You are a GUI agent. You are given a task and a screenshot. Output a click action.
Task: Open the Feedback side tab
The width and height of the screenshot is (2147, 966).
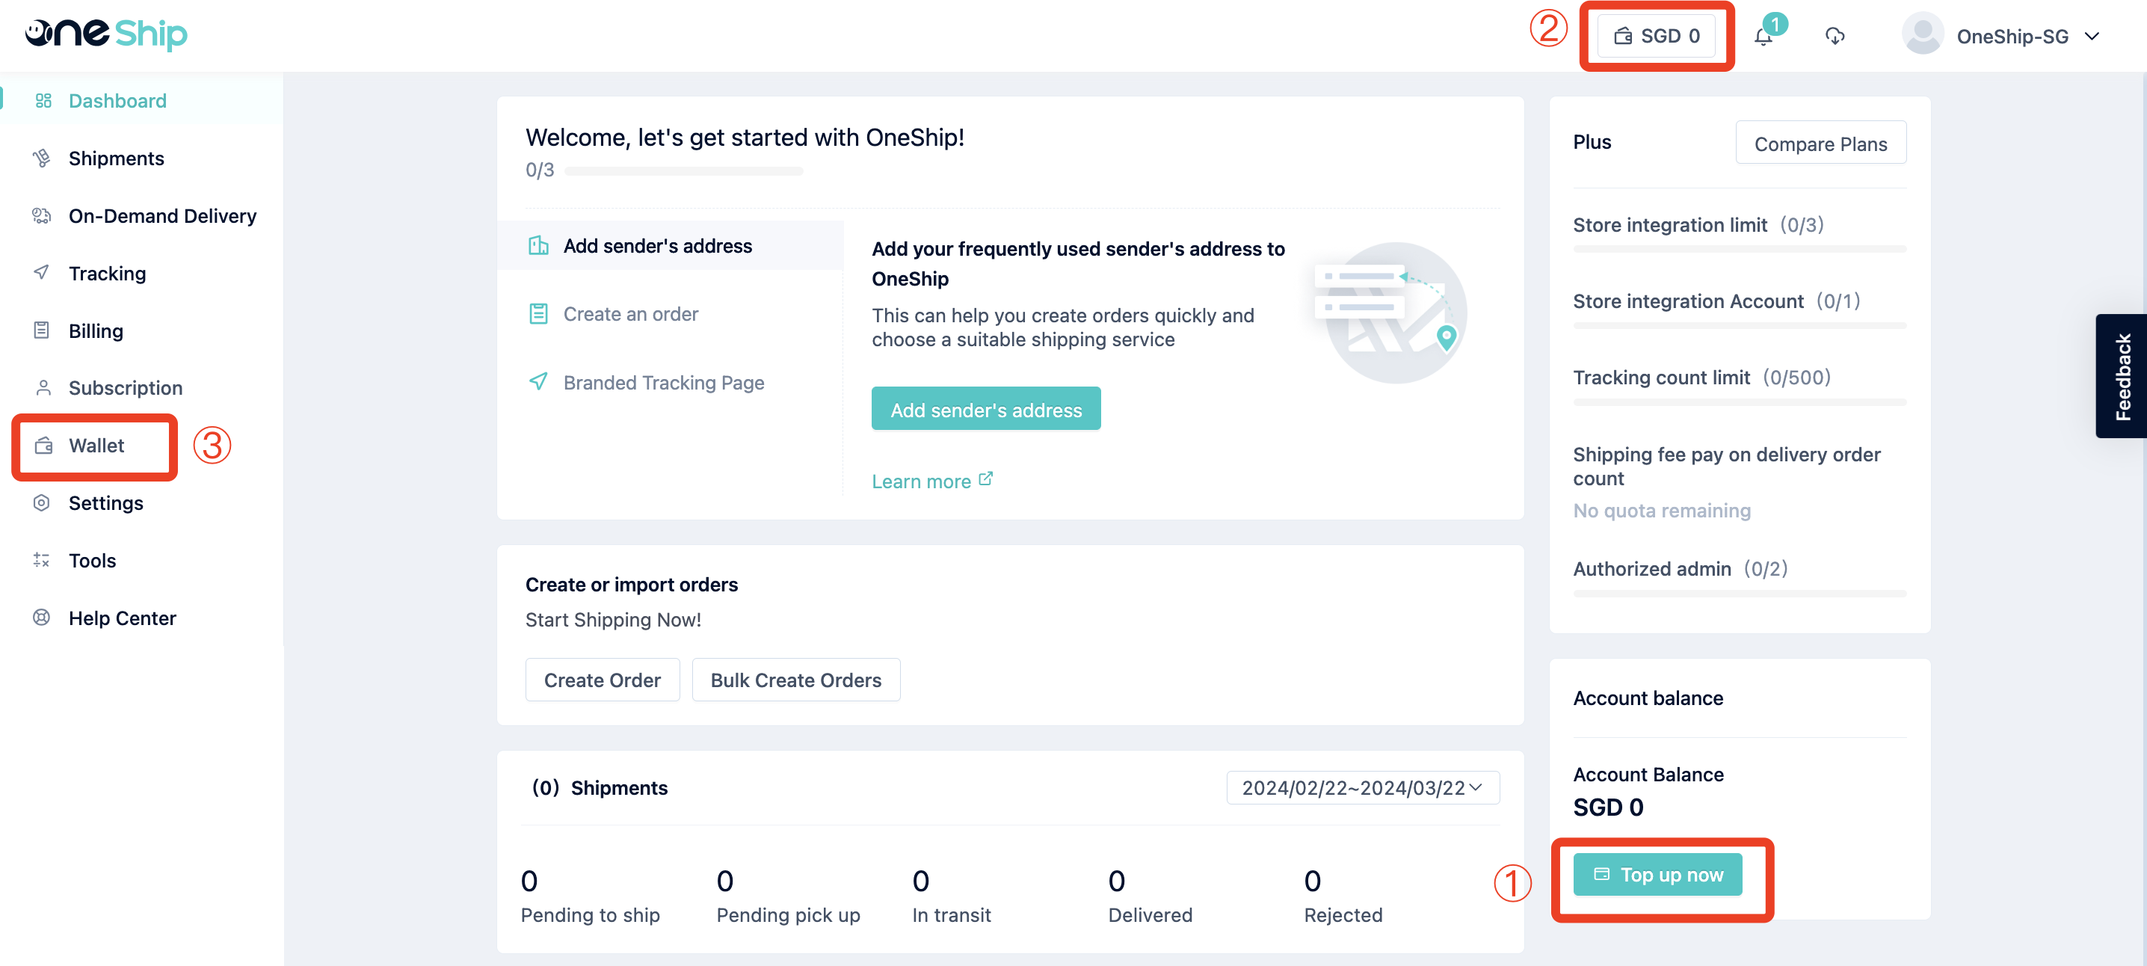[2122, 376]
